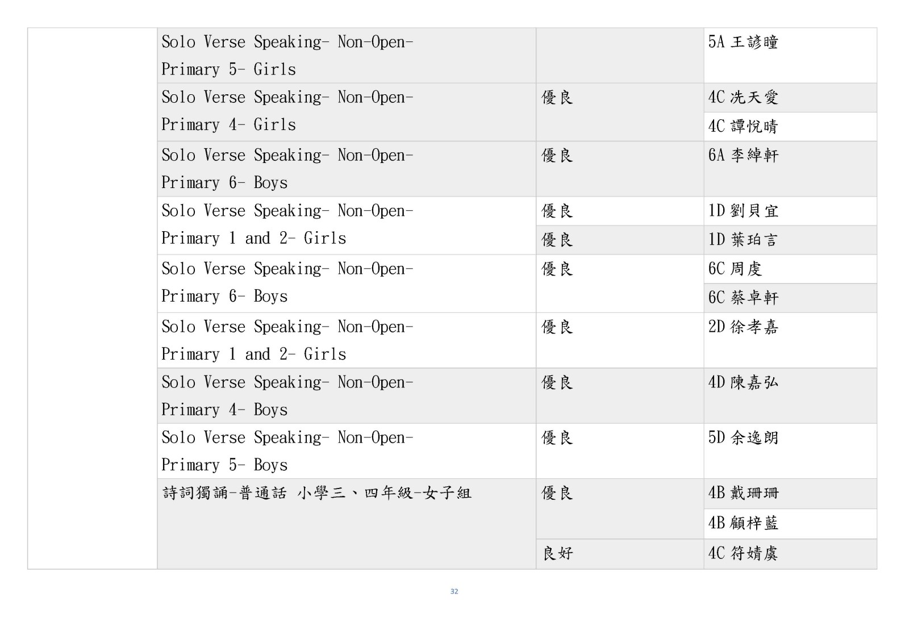
Task: Click the page number 32
Action: click(454, 591)
